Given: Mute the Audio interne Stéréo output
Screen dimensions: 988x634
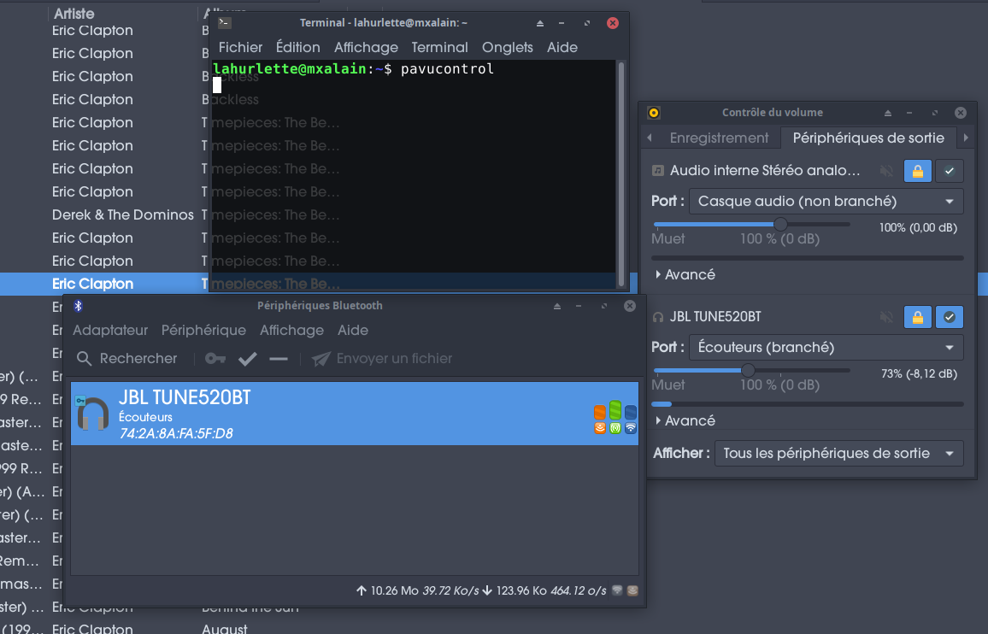Looking at the screenshot, I should click(x=886, y=171).
